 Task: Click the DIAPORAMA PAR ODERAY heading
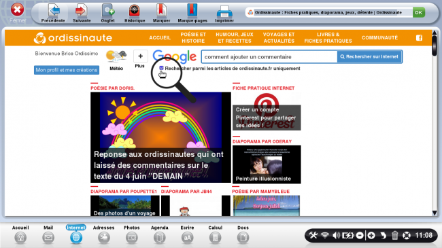tap(262, 141)
